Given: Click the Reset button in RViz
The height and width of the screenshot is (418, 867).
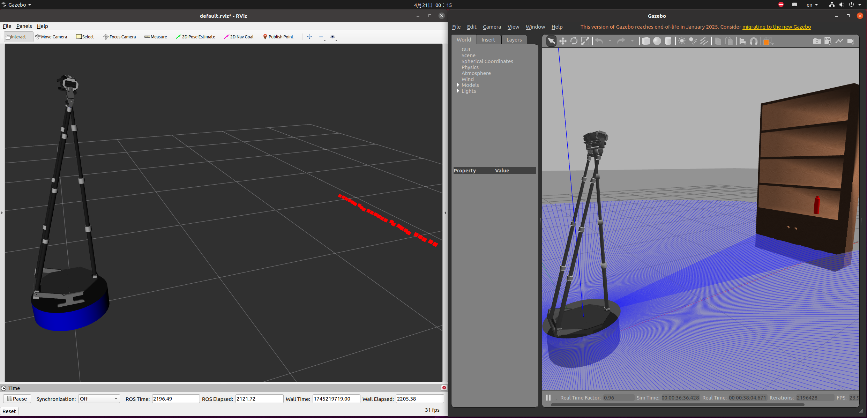Looking at the screenshot, I should point(9,411).
